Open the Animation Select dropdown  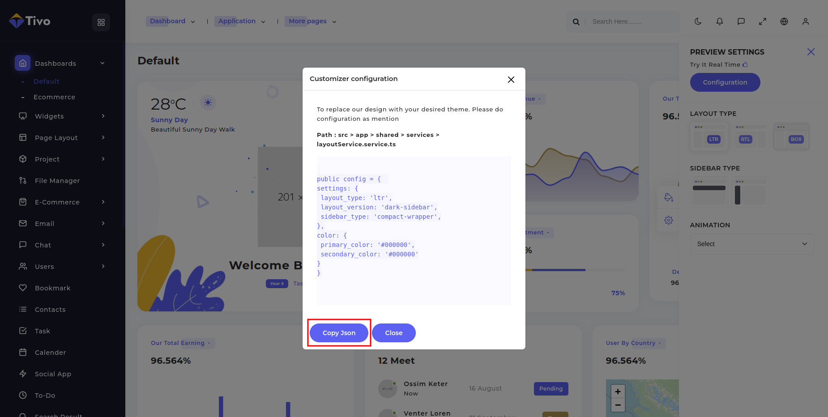751,244
